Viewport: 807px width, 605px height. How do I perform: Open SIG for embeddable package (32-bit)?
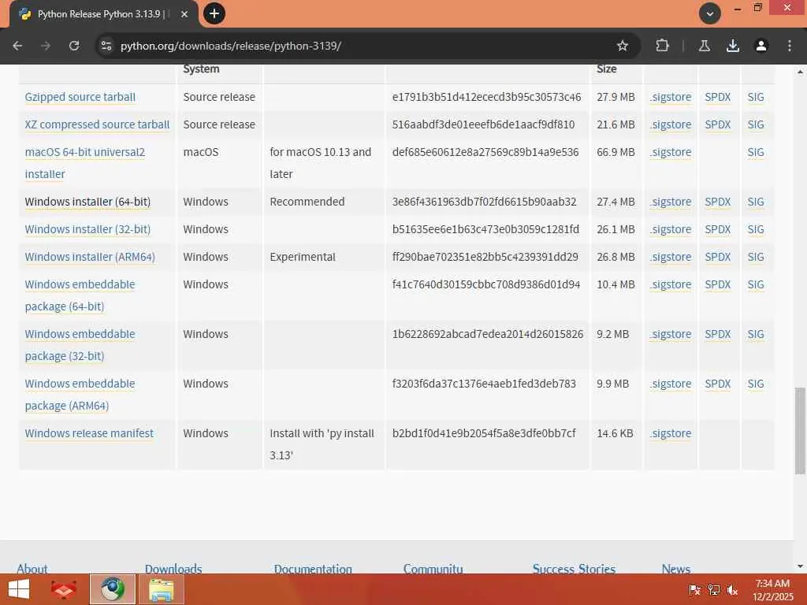coord(756,334)
